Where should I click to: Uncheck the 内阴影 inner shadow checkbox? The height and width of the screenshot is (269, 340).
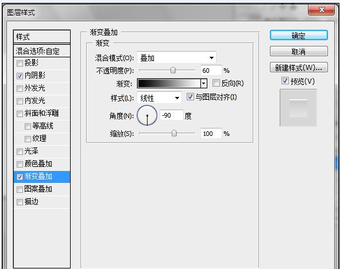tap(20, 76)
